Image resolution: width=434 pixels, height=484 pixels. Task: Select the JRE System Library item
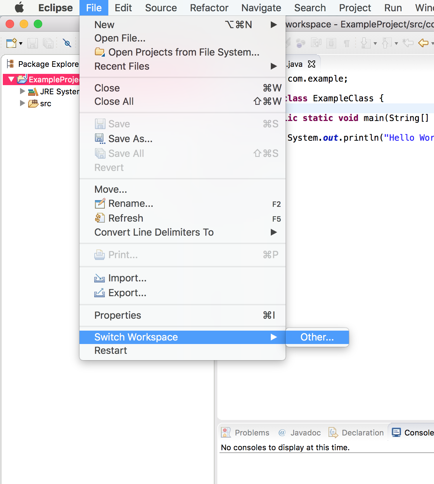(x=54, y=91)
